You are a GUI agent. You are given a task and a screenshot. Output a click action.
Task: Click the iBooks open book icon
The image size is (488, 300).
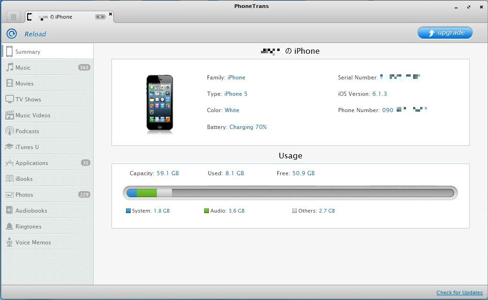point(9,179)
